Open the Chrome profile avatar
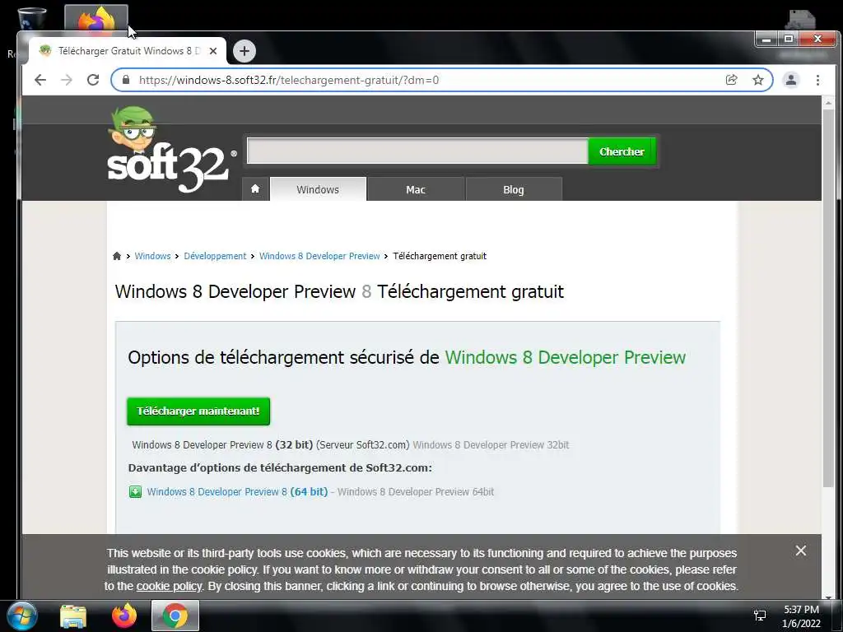Screen dimensions: 843x632 [x=791, y=80]
